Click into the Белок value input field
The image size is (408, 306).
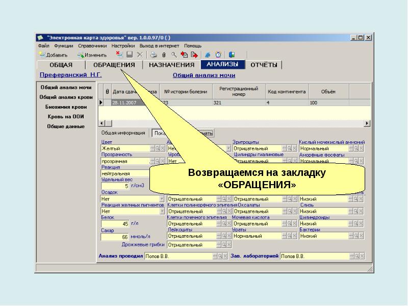click(x=115, y=223)
